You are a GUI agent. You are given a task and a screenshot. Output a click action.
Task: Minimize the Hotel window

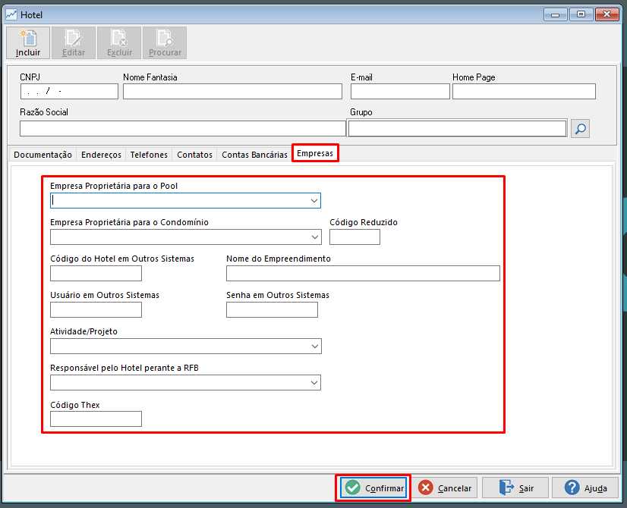(x=555, y=14)
